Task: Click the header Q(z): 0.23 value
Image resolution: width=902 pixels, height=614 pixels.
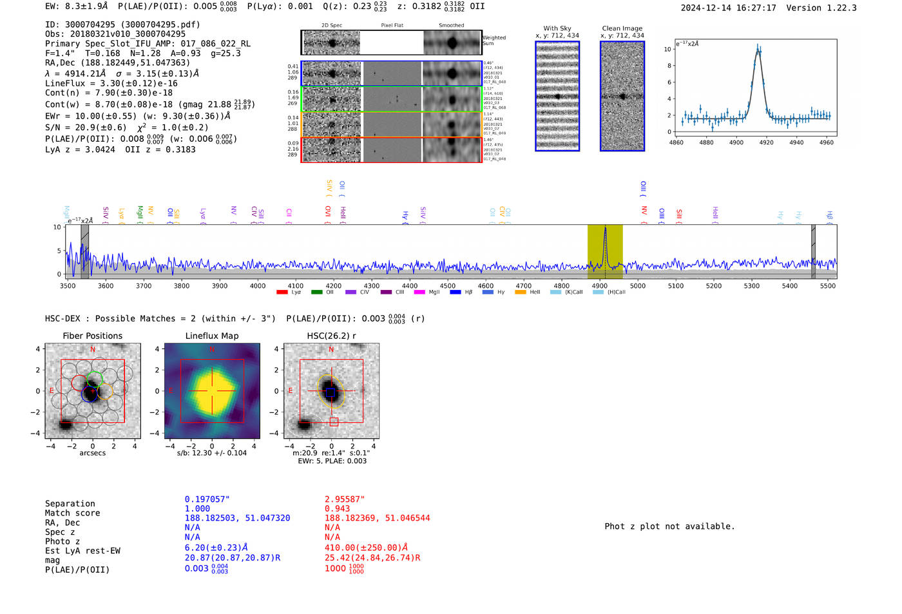Action: click(x=356, y=6)
